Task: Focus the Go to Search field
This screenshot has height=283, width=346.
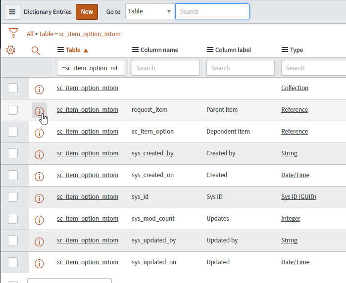Action: tap(212, 11)
